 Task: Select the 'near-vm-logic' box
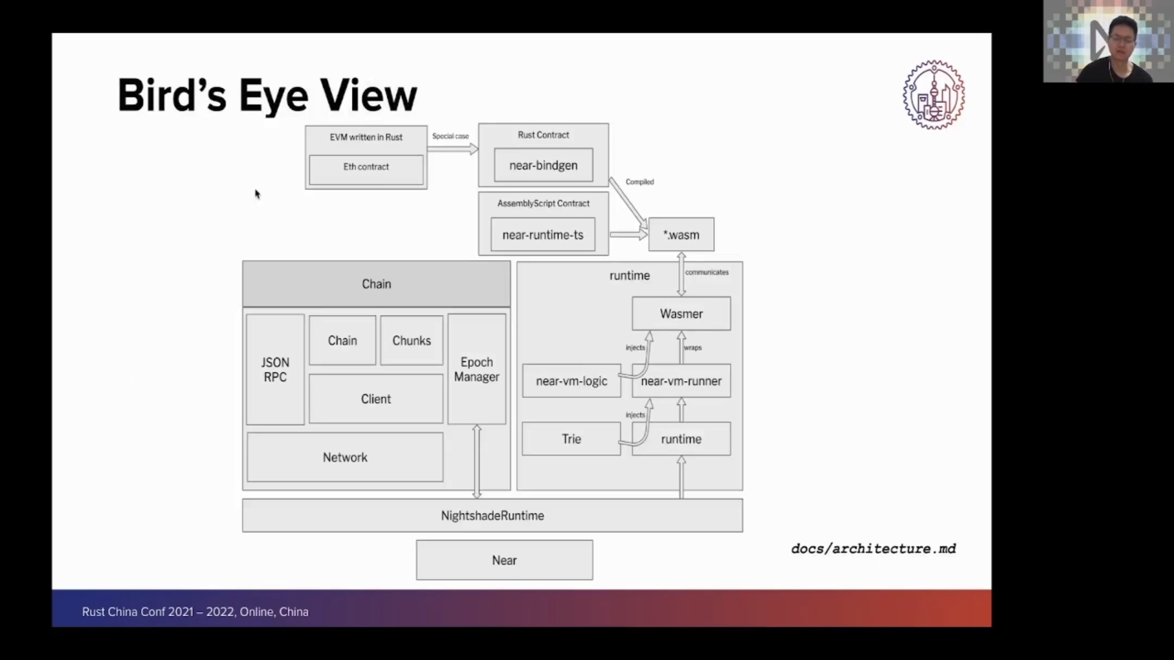point(571,381)
